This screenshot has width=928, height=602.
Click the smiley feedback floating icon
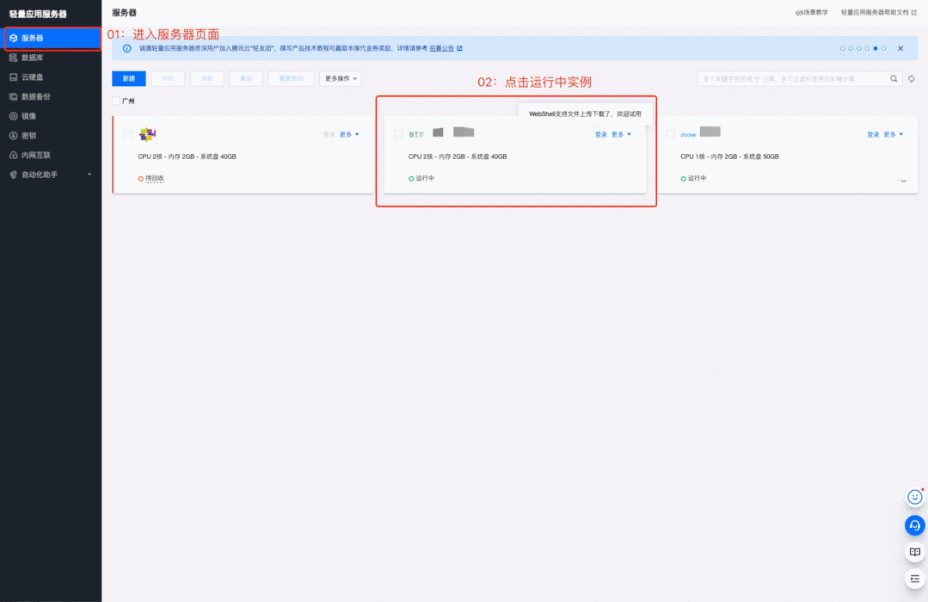click(915, 497)
